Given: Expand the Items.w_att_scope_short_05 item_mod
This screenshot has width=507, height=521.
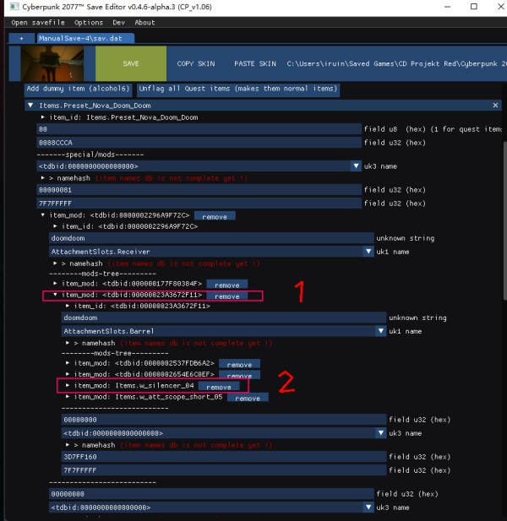Looking at the screenshot, I should [68, 397].
